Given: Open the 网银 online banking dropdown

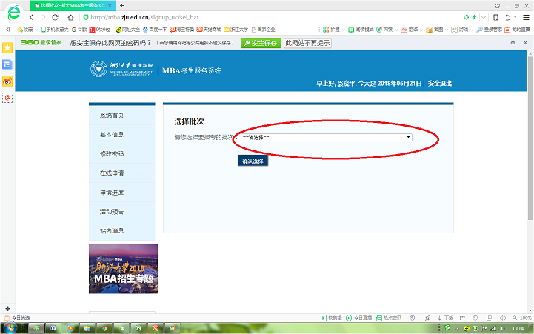Looking at the screenshot, I should (387, 30).
